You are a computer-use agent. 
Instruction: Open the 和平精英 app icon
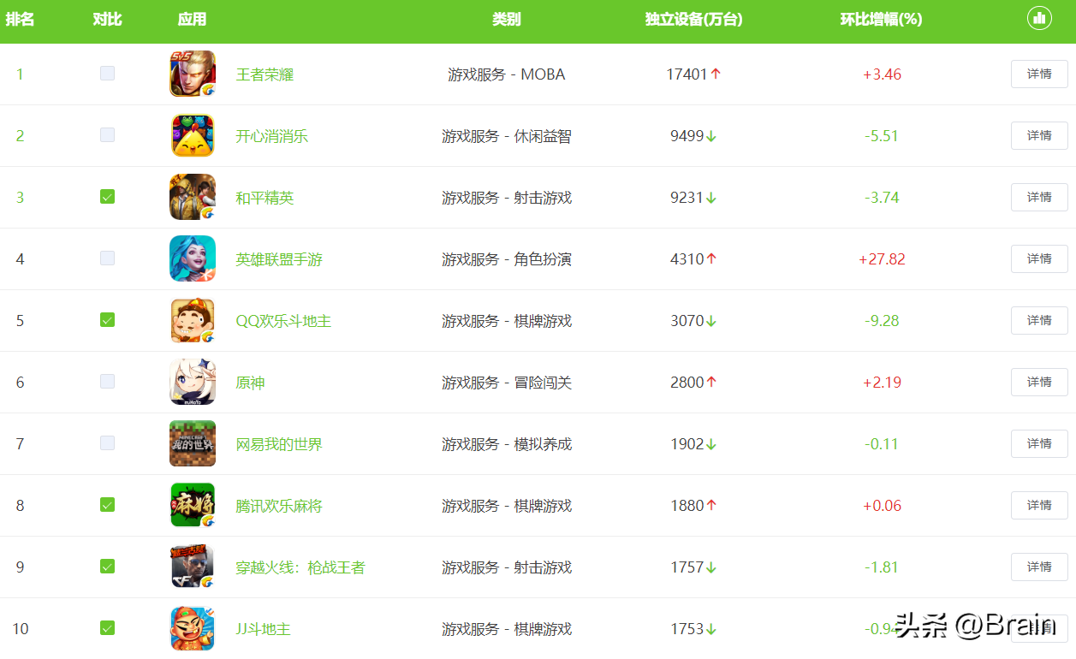point(193,197)
